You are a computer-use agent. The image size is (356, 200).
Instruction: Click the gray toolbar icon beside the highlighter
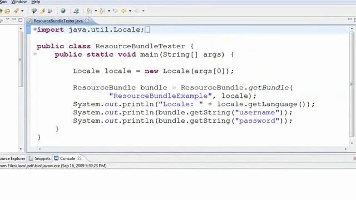(50, 11)
